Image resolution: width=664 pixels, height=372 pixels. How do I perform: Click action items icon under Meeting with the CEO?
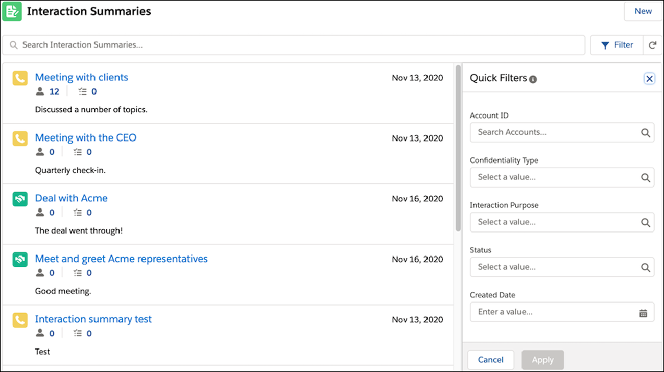click(78, 152)
